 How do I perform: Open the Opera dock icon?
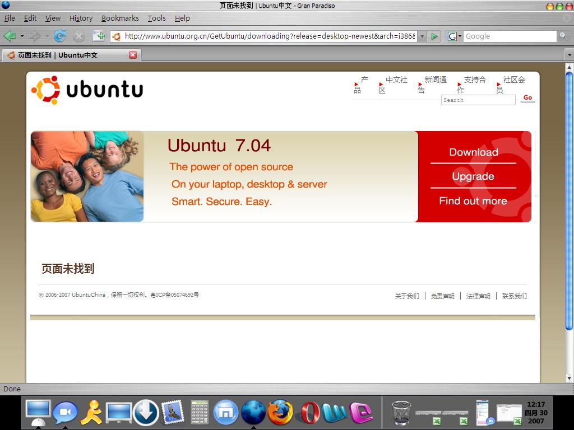309,413
